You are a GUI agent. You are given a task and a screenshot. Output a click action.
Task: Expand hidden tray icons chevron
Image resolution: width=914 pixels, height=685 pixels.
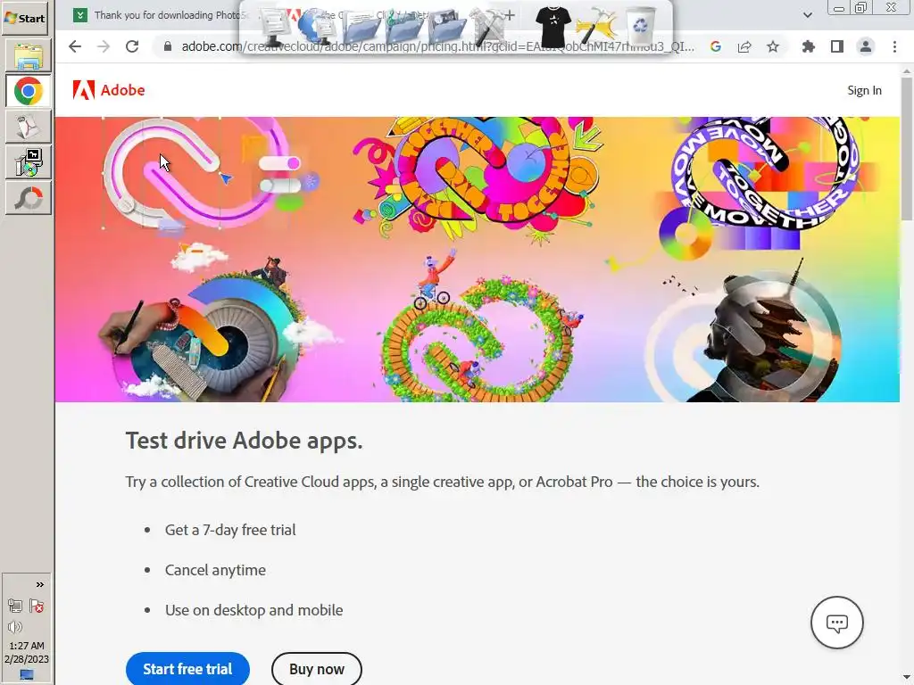pyautogui.click(x=39, y=585)
